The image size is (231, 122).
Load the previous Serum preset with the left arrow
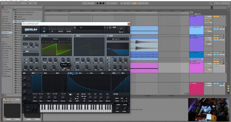tap(105, 28)
